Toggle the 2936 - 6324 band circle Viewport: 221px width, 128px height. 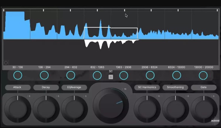click(x=150, y=75)
